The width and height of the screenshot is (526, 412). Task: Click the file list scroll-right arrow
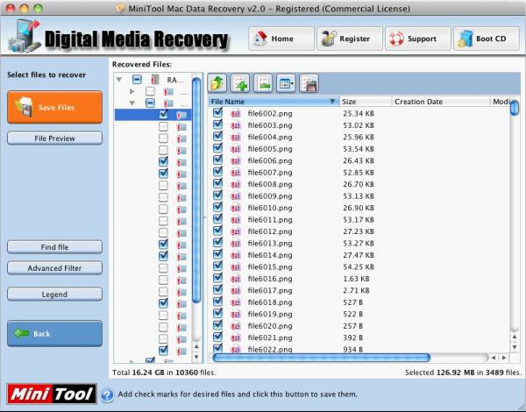click(504, 358)
